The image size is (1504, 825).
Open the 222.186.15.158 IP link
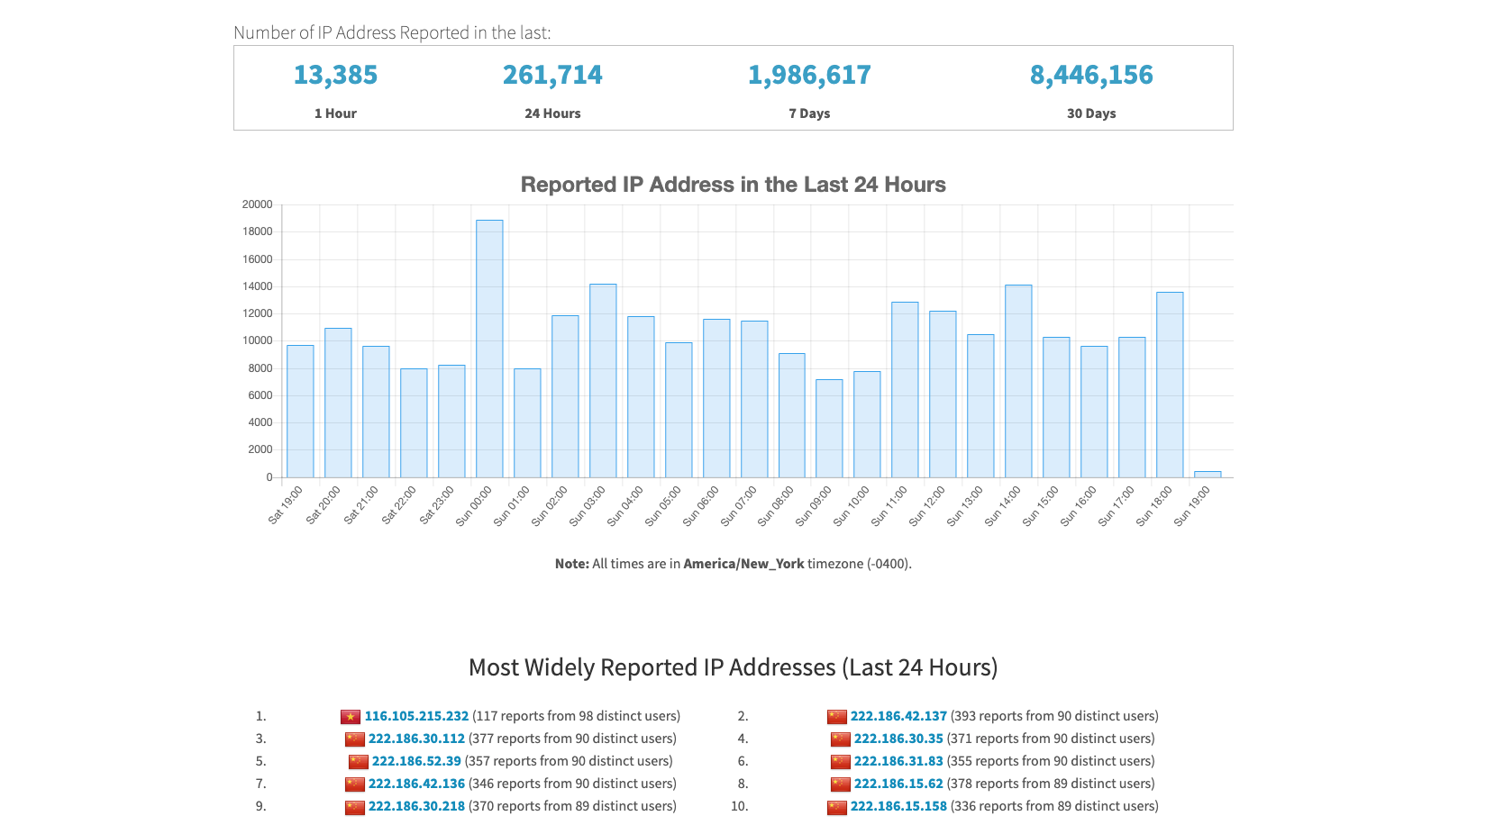click(898, 806)
